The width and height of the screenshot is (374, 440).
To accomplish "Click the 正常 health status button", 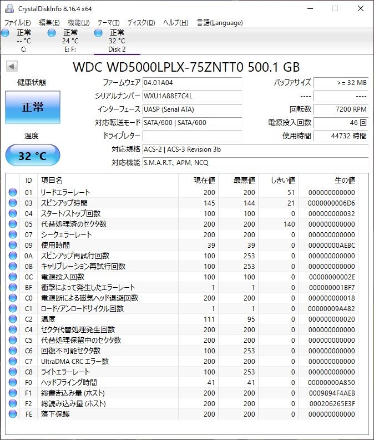I will coord(33,107).
